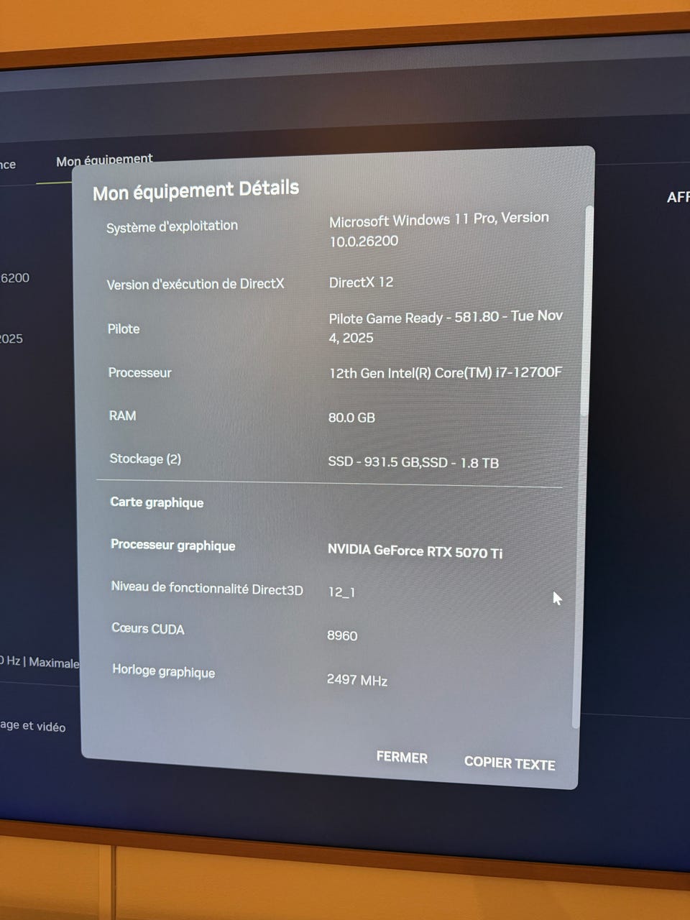Click the SSD - 931.5 GB storage value
This screenshot has height=920, width=690.
click(x=413, y=462)
